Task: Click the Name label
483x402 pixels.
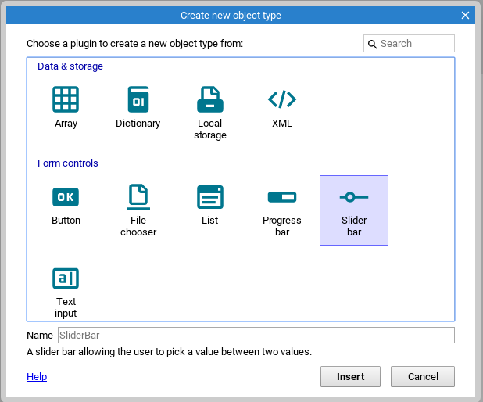Action: (40, 335)
